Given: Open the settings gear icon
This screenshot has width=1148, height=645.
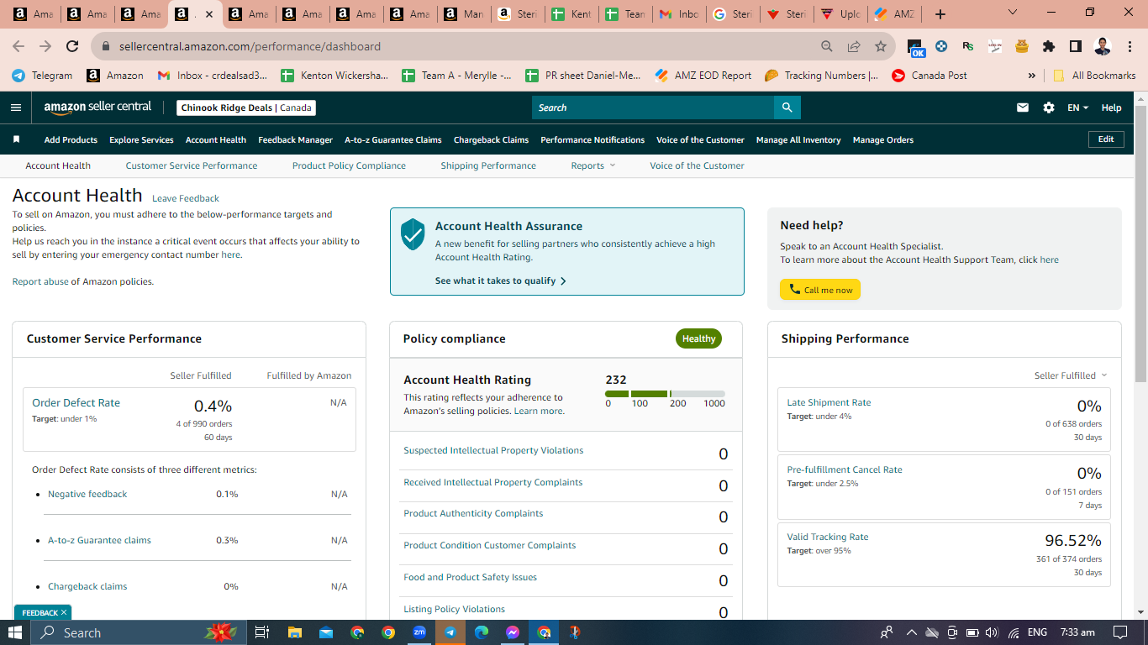Looking at the screenshot, I should pos(1048,107).
